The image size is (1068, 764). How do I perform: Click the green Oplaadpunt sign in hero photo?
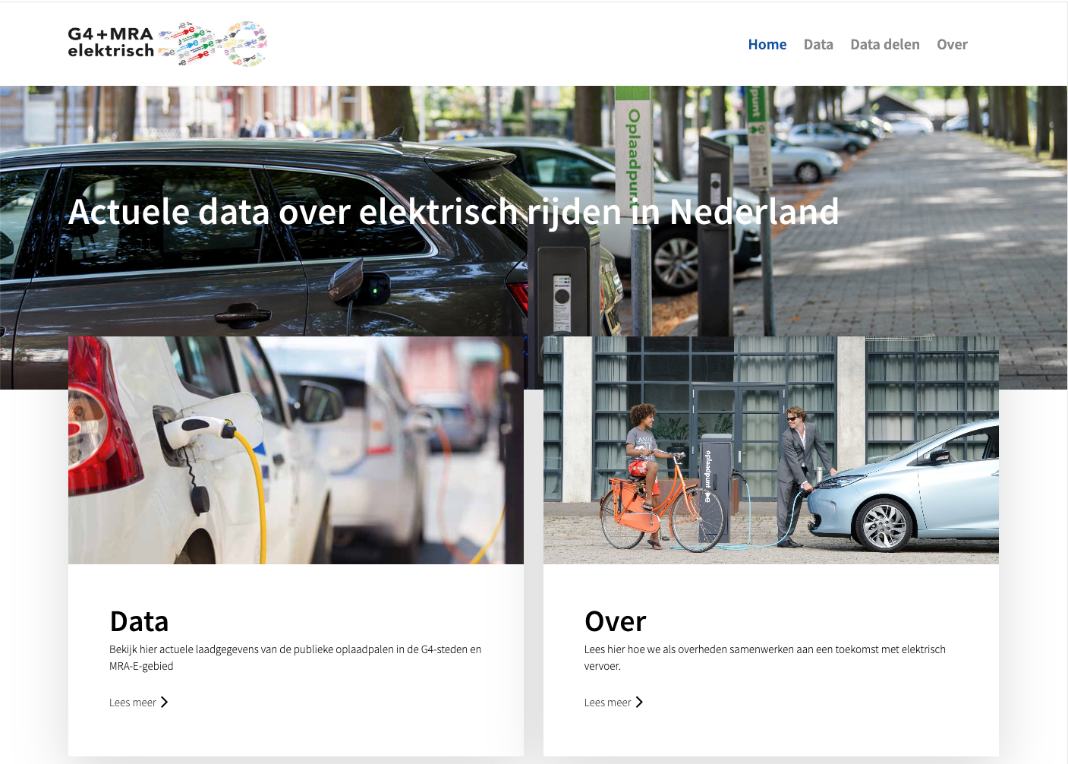click(632, 152)
